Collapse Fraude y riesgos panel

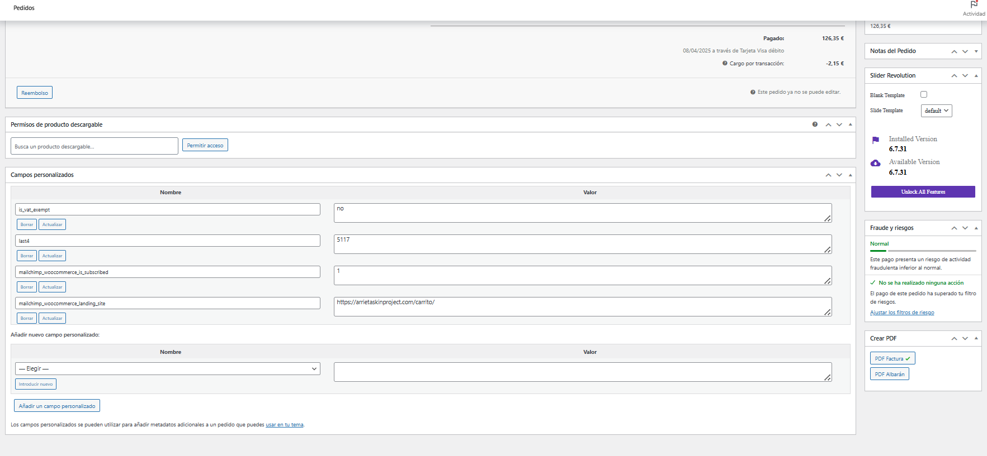point(976,228)
